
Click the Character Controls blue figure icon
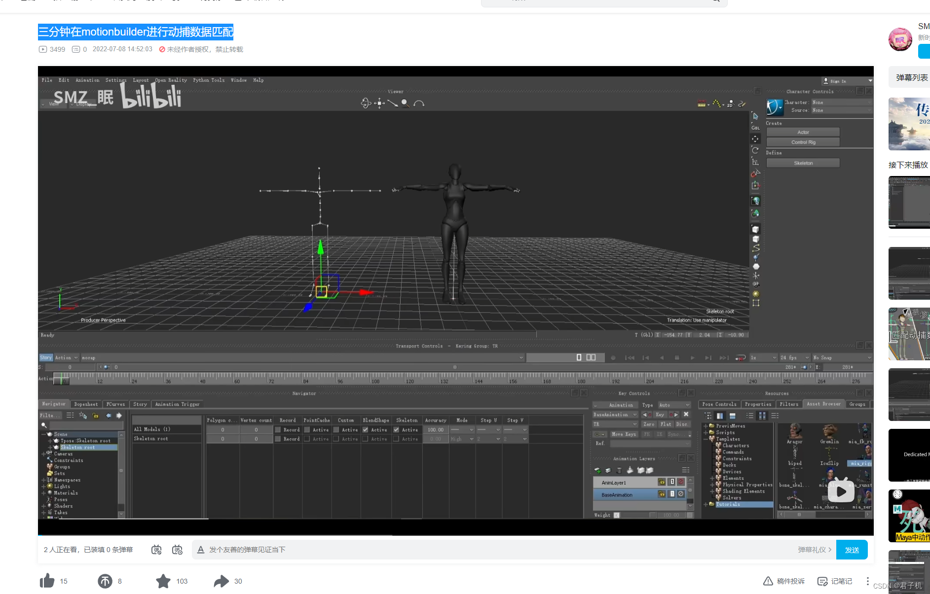click(775, 107)
